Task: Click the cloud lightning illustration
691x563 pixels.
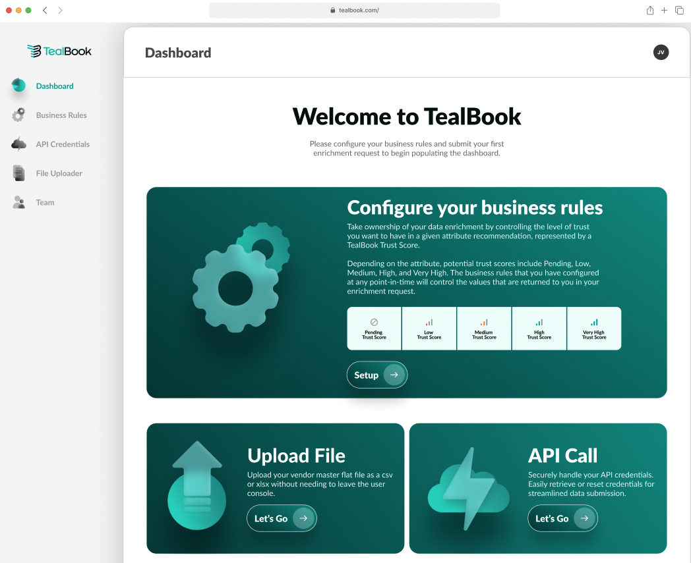Action: click(x=468, y=489)
